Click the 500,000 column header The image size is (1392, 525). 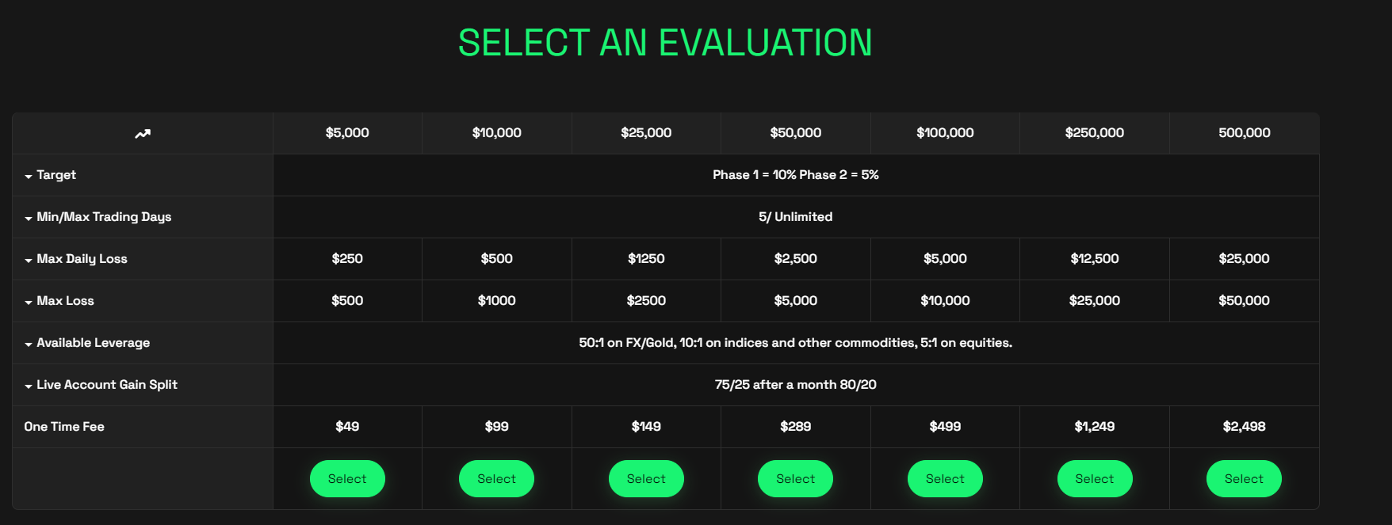coord(1244,133)
